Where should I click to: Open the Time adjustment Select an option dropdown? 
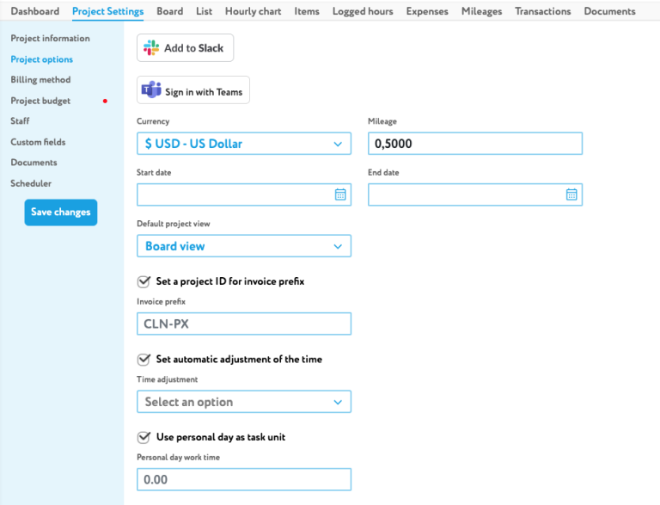244,402
